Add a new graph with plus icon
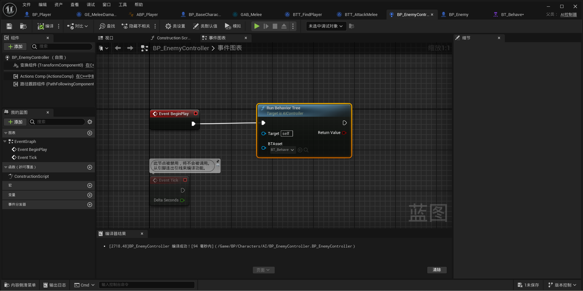Viewport: 583px width, 291px height. click(x=90, y=133)
